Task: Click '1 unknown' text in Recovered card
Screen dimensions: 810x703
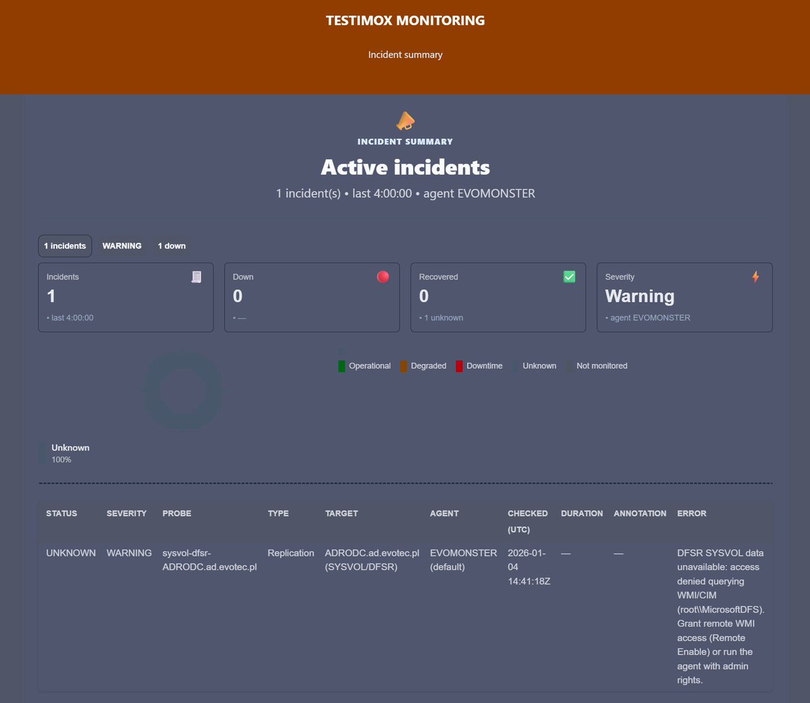Action: (x=443, y=318)
